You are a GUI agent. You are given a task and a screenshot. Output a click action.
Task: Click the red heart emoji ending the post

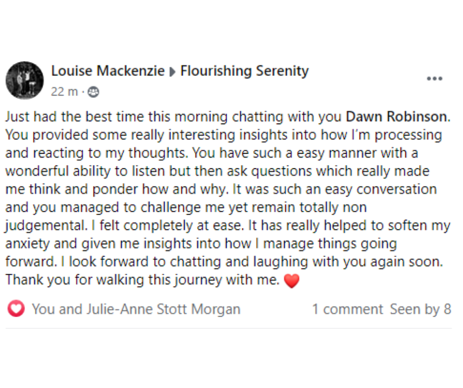[292, 280]
